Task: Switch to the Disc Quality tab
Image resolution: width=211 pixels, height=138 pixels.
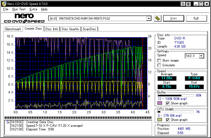Action: click(x=70, y=29)
